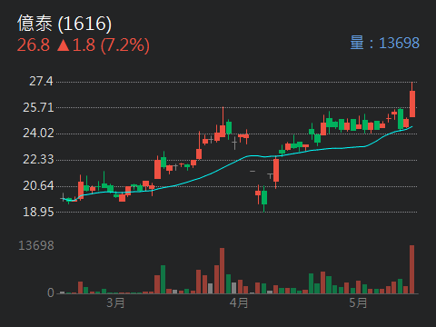Click the 22.33 price axis label
Screen dimensions: 436x327
[x=38, y=159]
